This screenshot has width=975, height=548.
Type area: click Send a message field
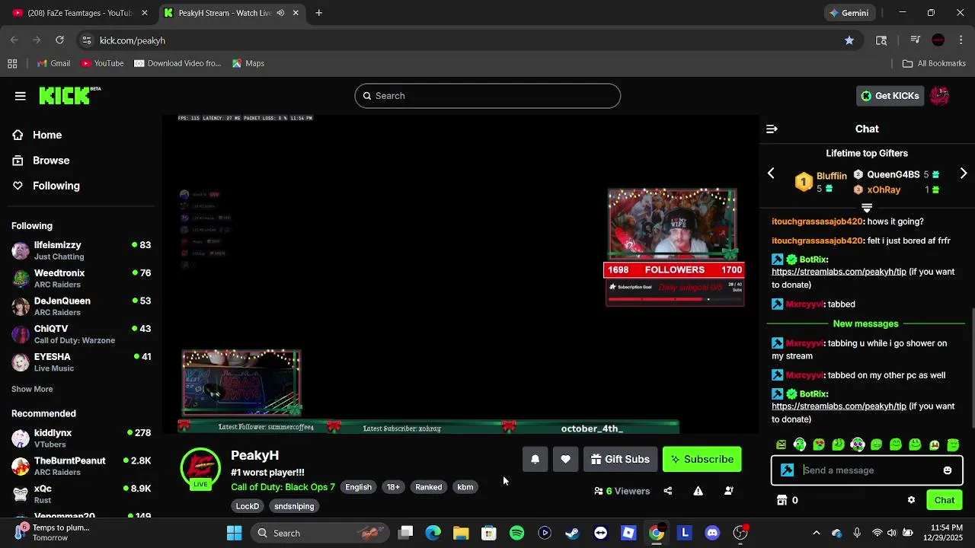click(x=867, y=470)
